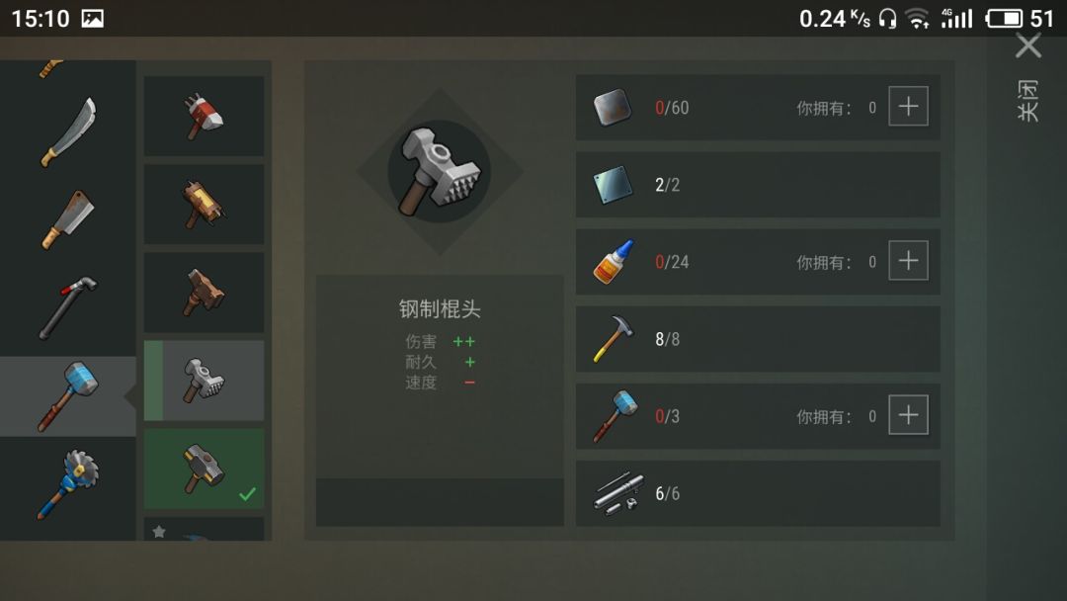Select the rusty cleaver weapon
The height and width of the screenshot is (601, 1067).
pyautogui.click(x=68, y=219)
